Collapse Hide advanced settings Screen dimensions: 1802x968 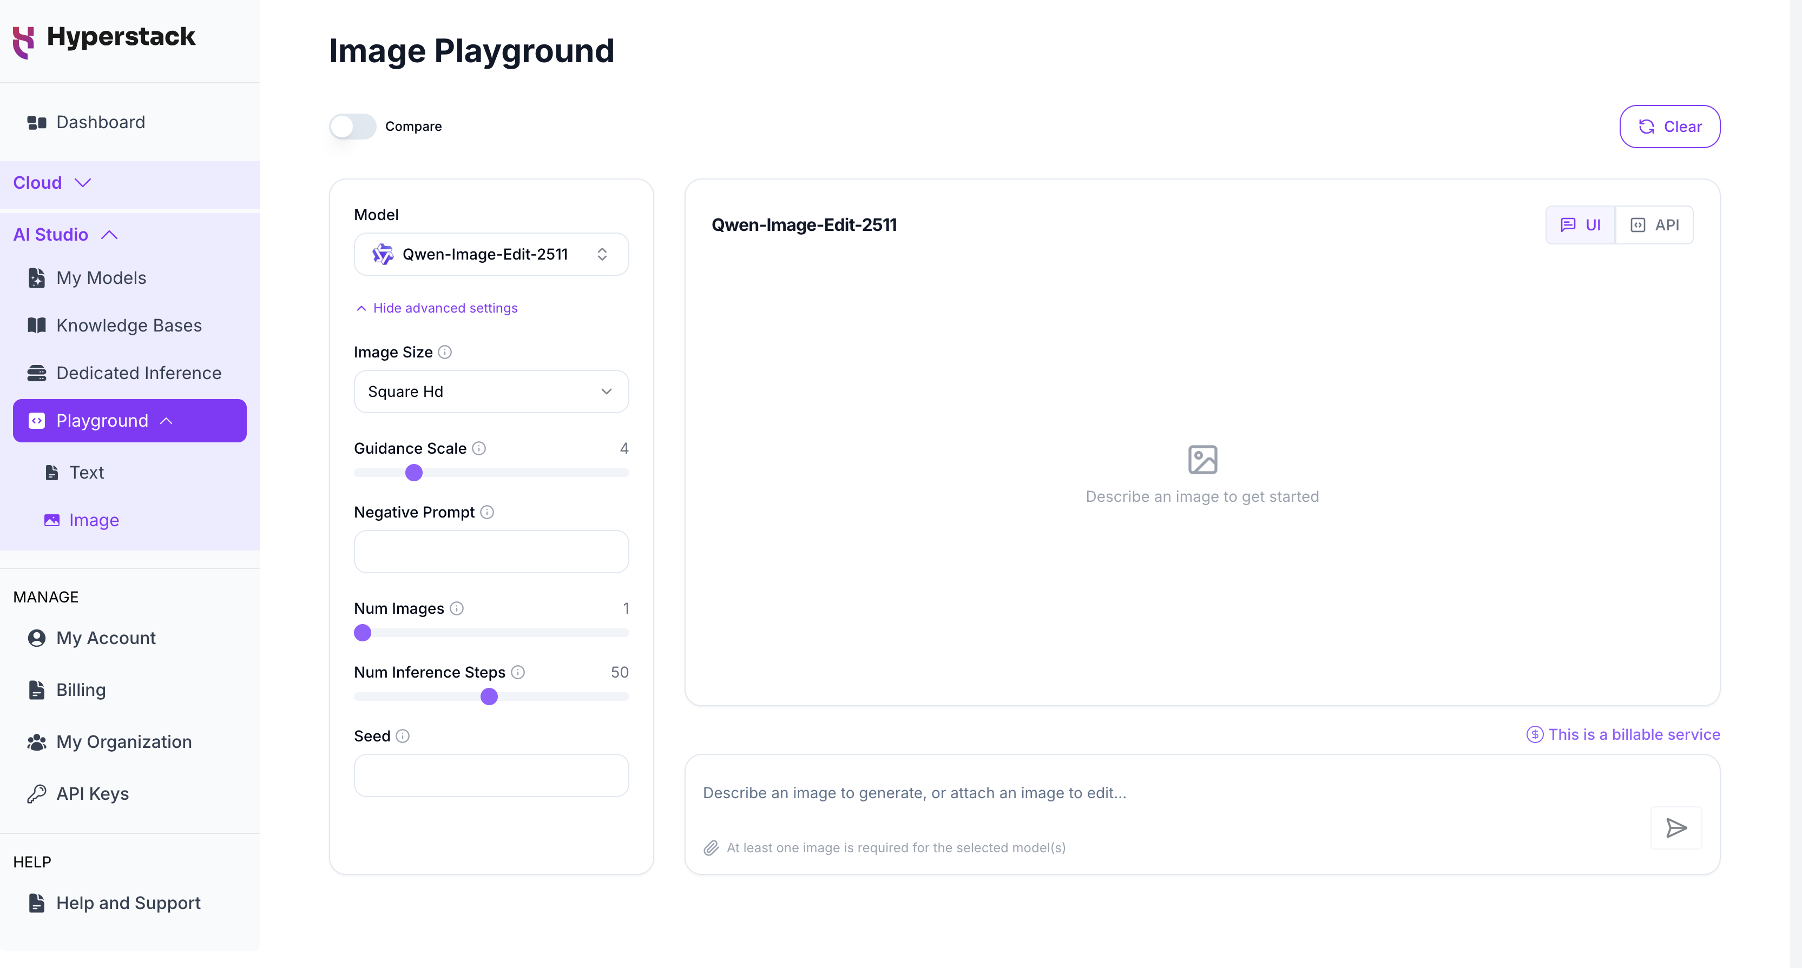(437, 308)
